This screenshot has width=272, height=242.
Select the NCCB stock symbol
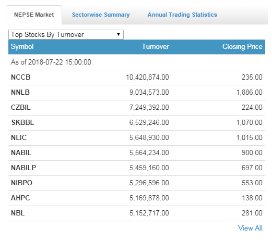(x=21, y=77)
